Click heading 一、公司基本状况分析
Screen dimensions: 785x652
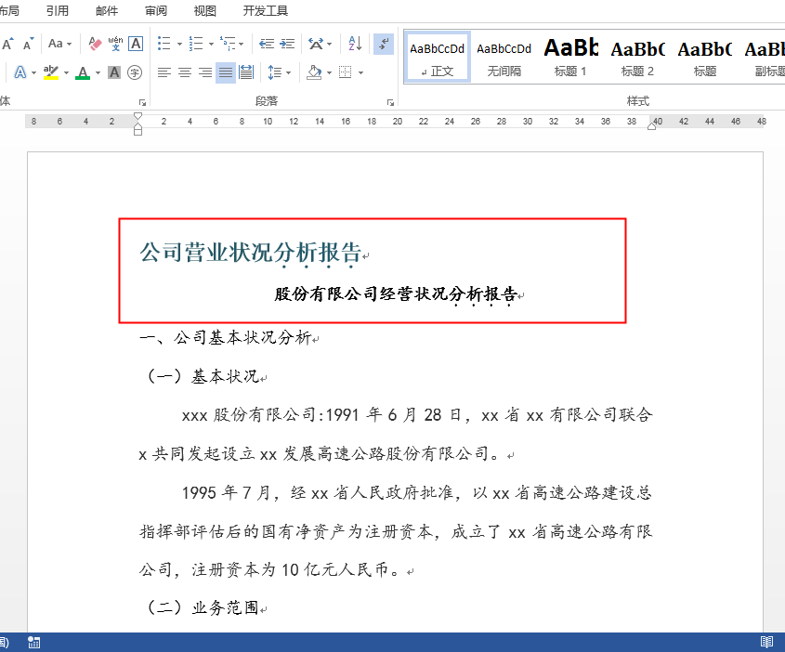click(226, 338)
